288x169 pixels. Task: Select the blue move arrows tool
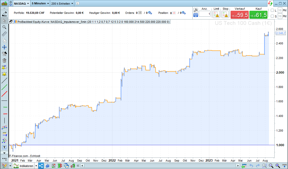click(x=4, y=47)
